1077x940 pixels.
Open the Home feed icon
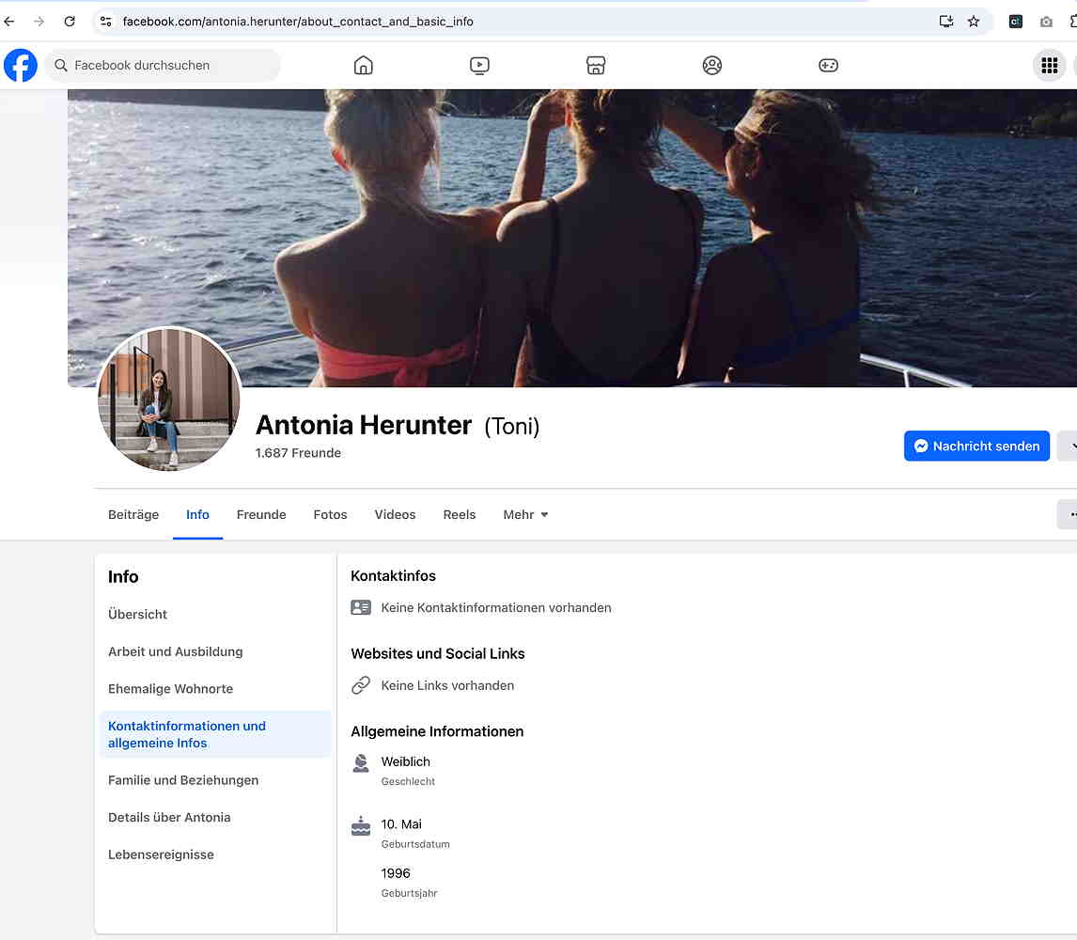point(364,65)
